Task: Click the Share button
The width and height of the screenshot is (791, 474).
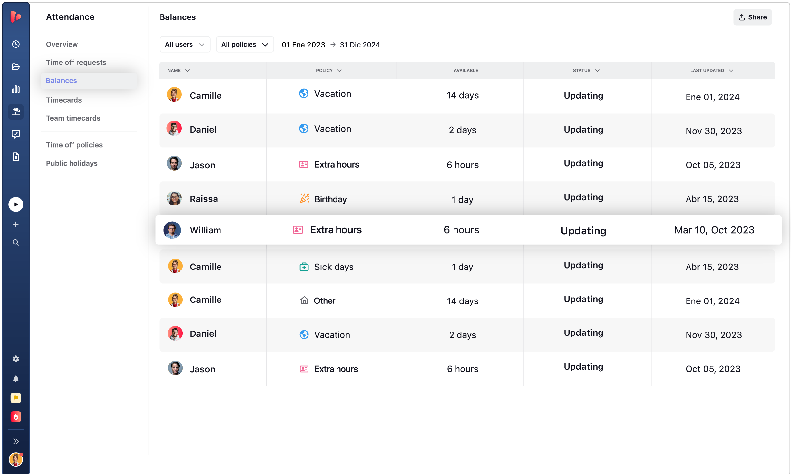Action: tap(752, 17)
